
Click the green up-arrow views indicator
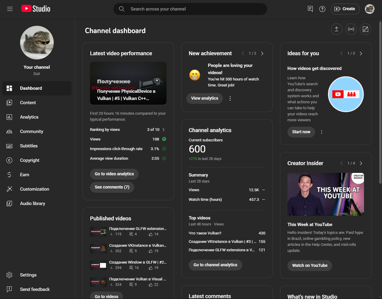[164, 139]
